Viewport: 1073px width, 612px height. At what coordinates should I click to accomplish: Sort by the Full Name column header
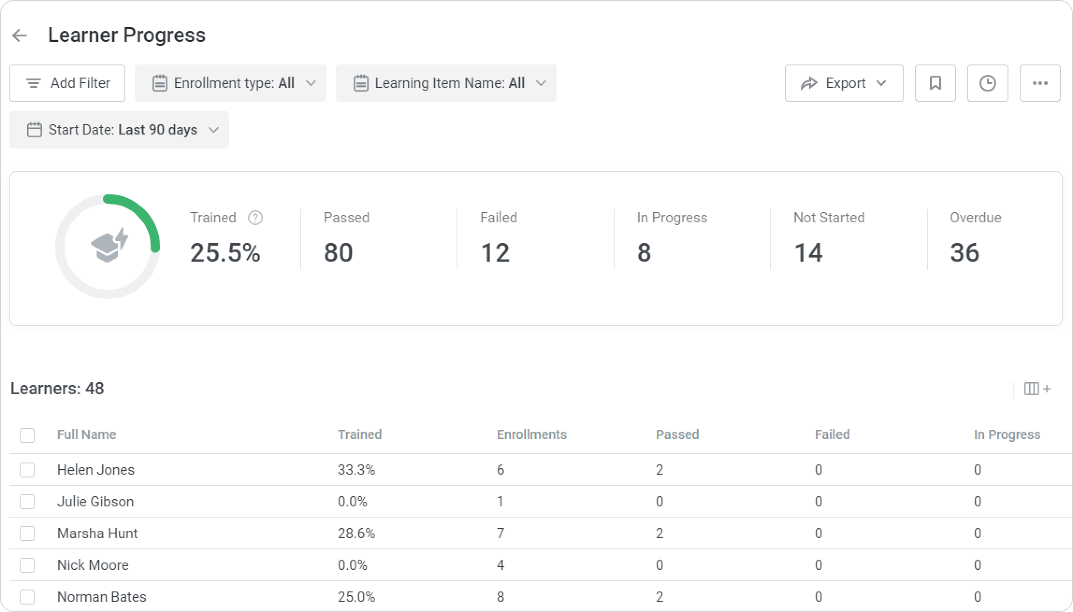coord(87,434)
